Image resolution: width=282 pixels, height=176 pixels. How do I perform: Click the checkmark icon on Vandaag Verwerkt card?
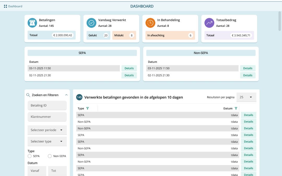[91, 23]
